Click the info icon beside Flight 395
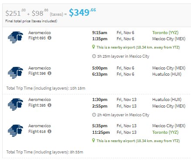The width and height of the screenshot is (191, 160). click(50, 105)
